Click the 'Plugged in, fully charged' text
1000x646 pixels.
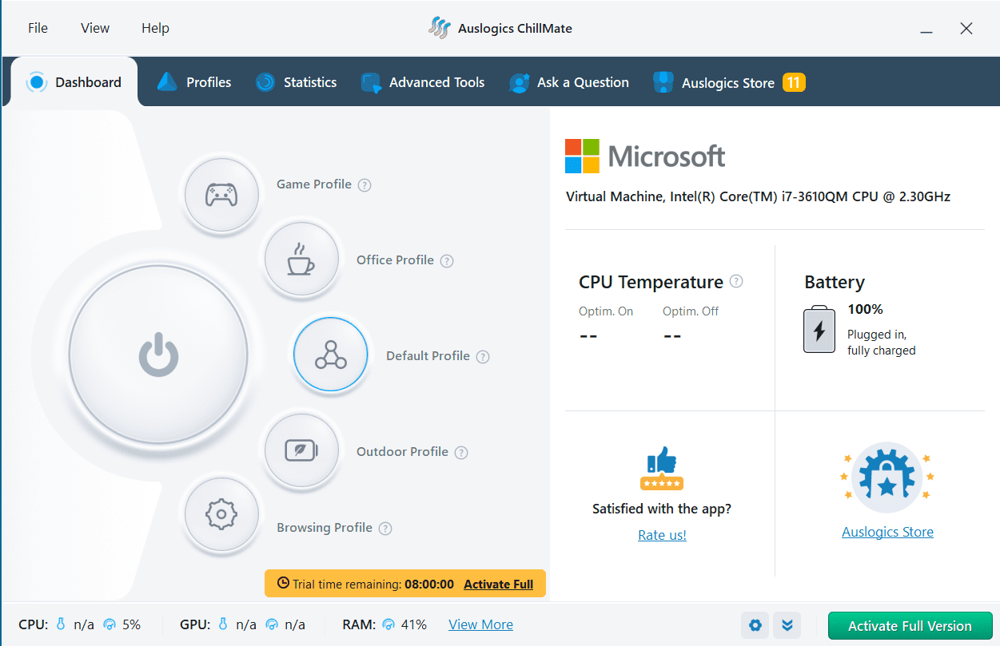coord(882,343)
